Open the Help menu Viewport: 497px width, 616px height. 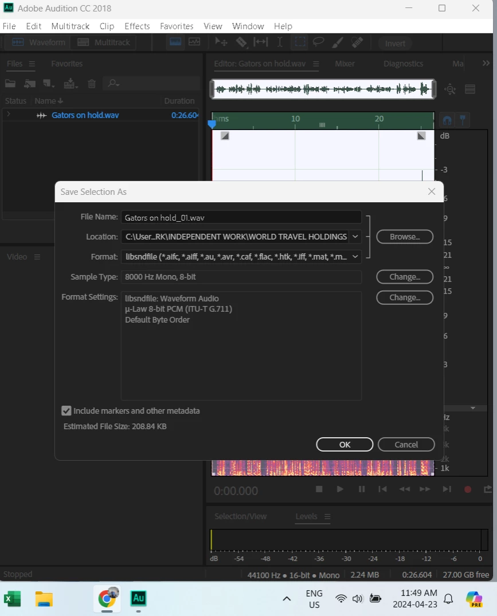point(283,26)
